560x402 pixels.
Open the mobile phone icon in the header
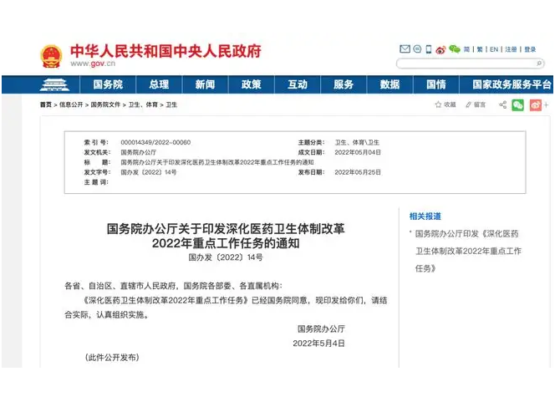point(429,49)
